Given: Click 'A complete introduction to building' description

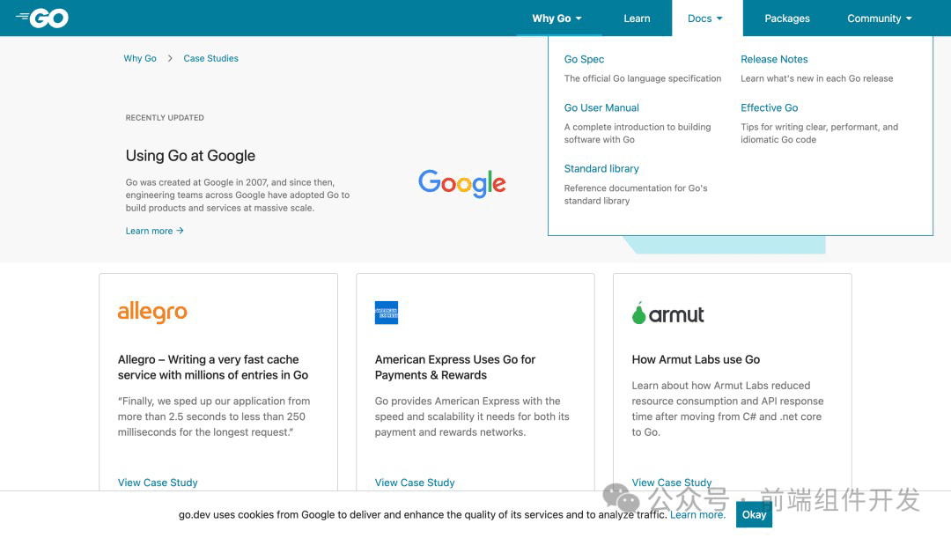Looking at the screenshot, I should [638, 133].
